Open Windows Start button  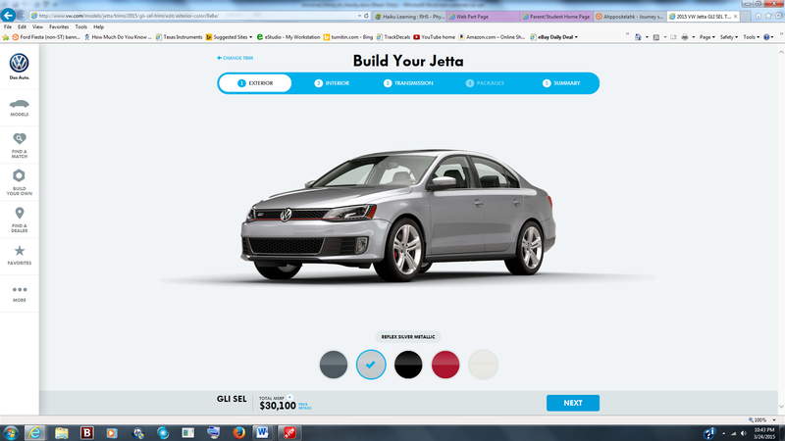point(10,432)
